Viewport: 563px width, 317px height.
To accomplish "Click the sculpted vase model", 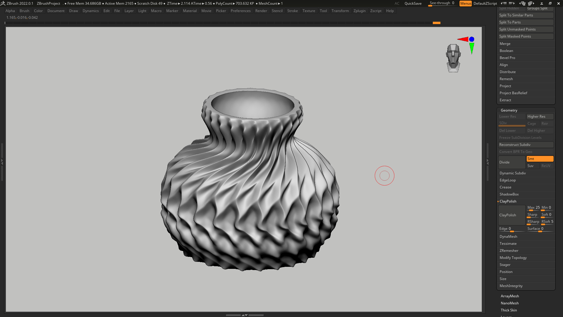I will coord(250,179).
